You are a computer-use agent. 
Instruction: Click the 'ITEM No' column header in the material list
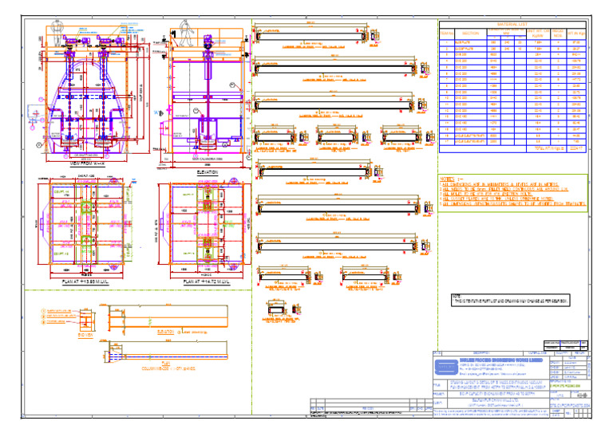click(447, 33)
